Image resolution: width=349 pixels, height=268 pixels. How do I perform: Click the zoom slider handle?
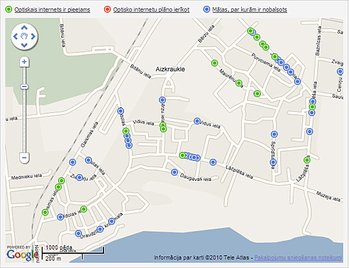click(25, 87)
